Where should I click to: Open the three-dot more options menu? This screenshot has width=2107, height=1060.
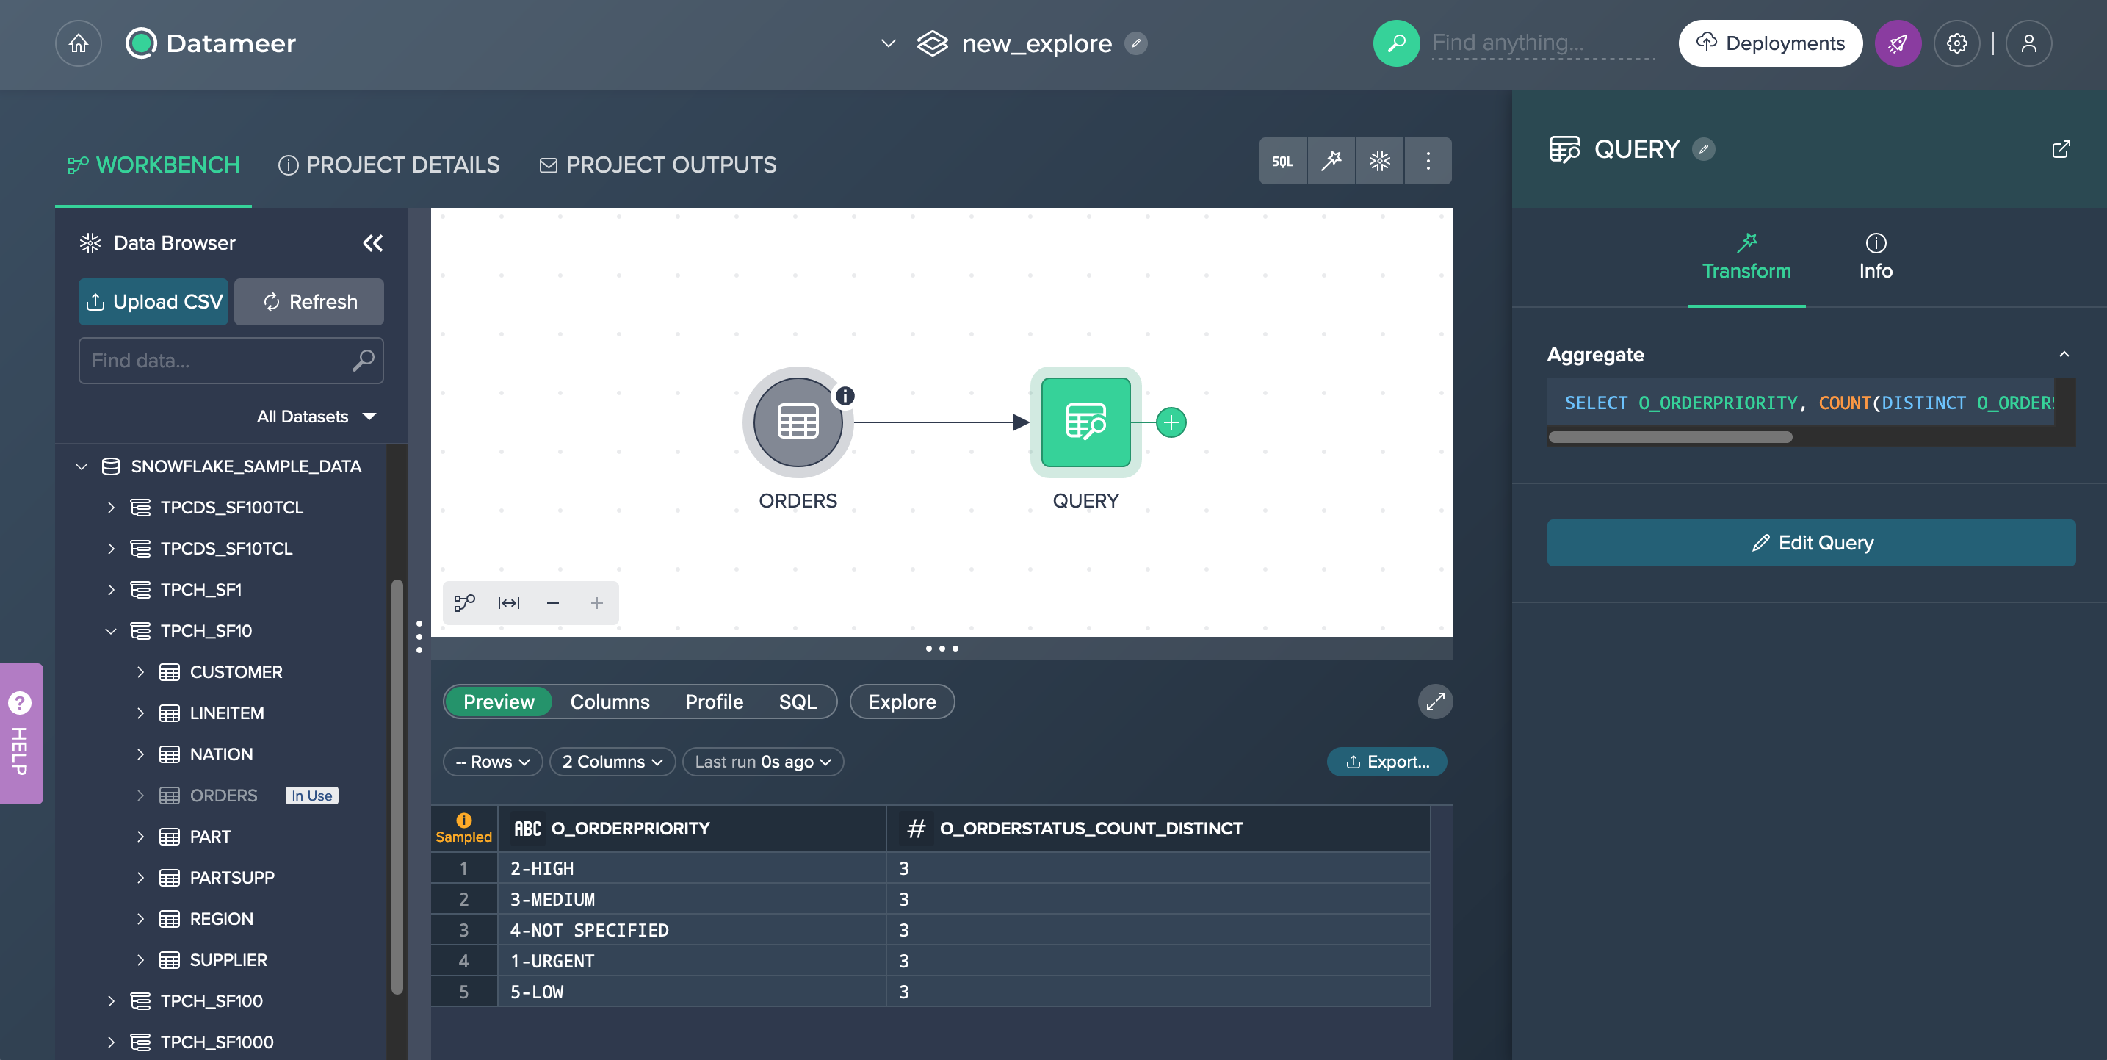(1428, 161)
